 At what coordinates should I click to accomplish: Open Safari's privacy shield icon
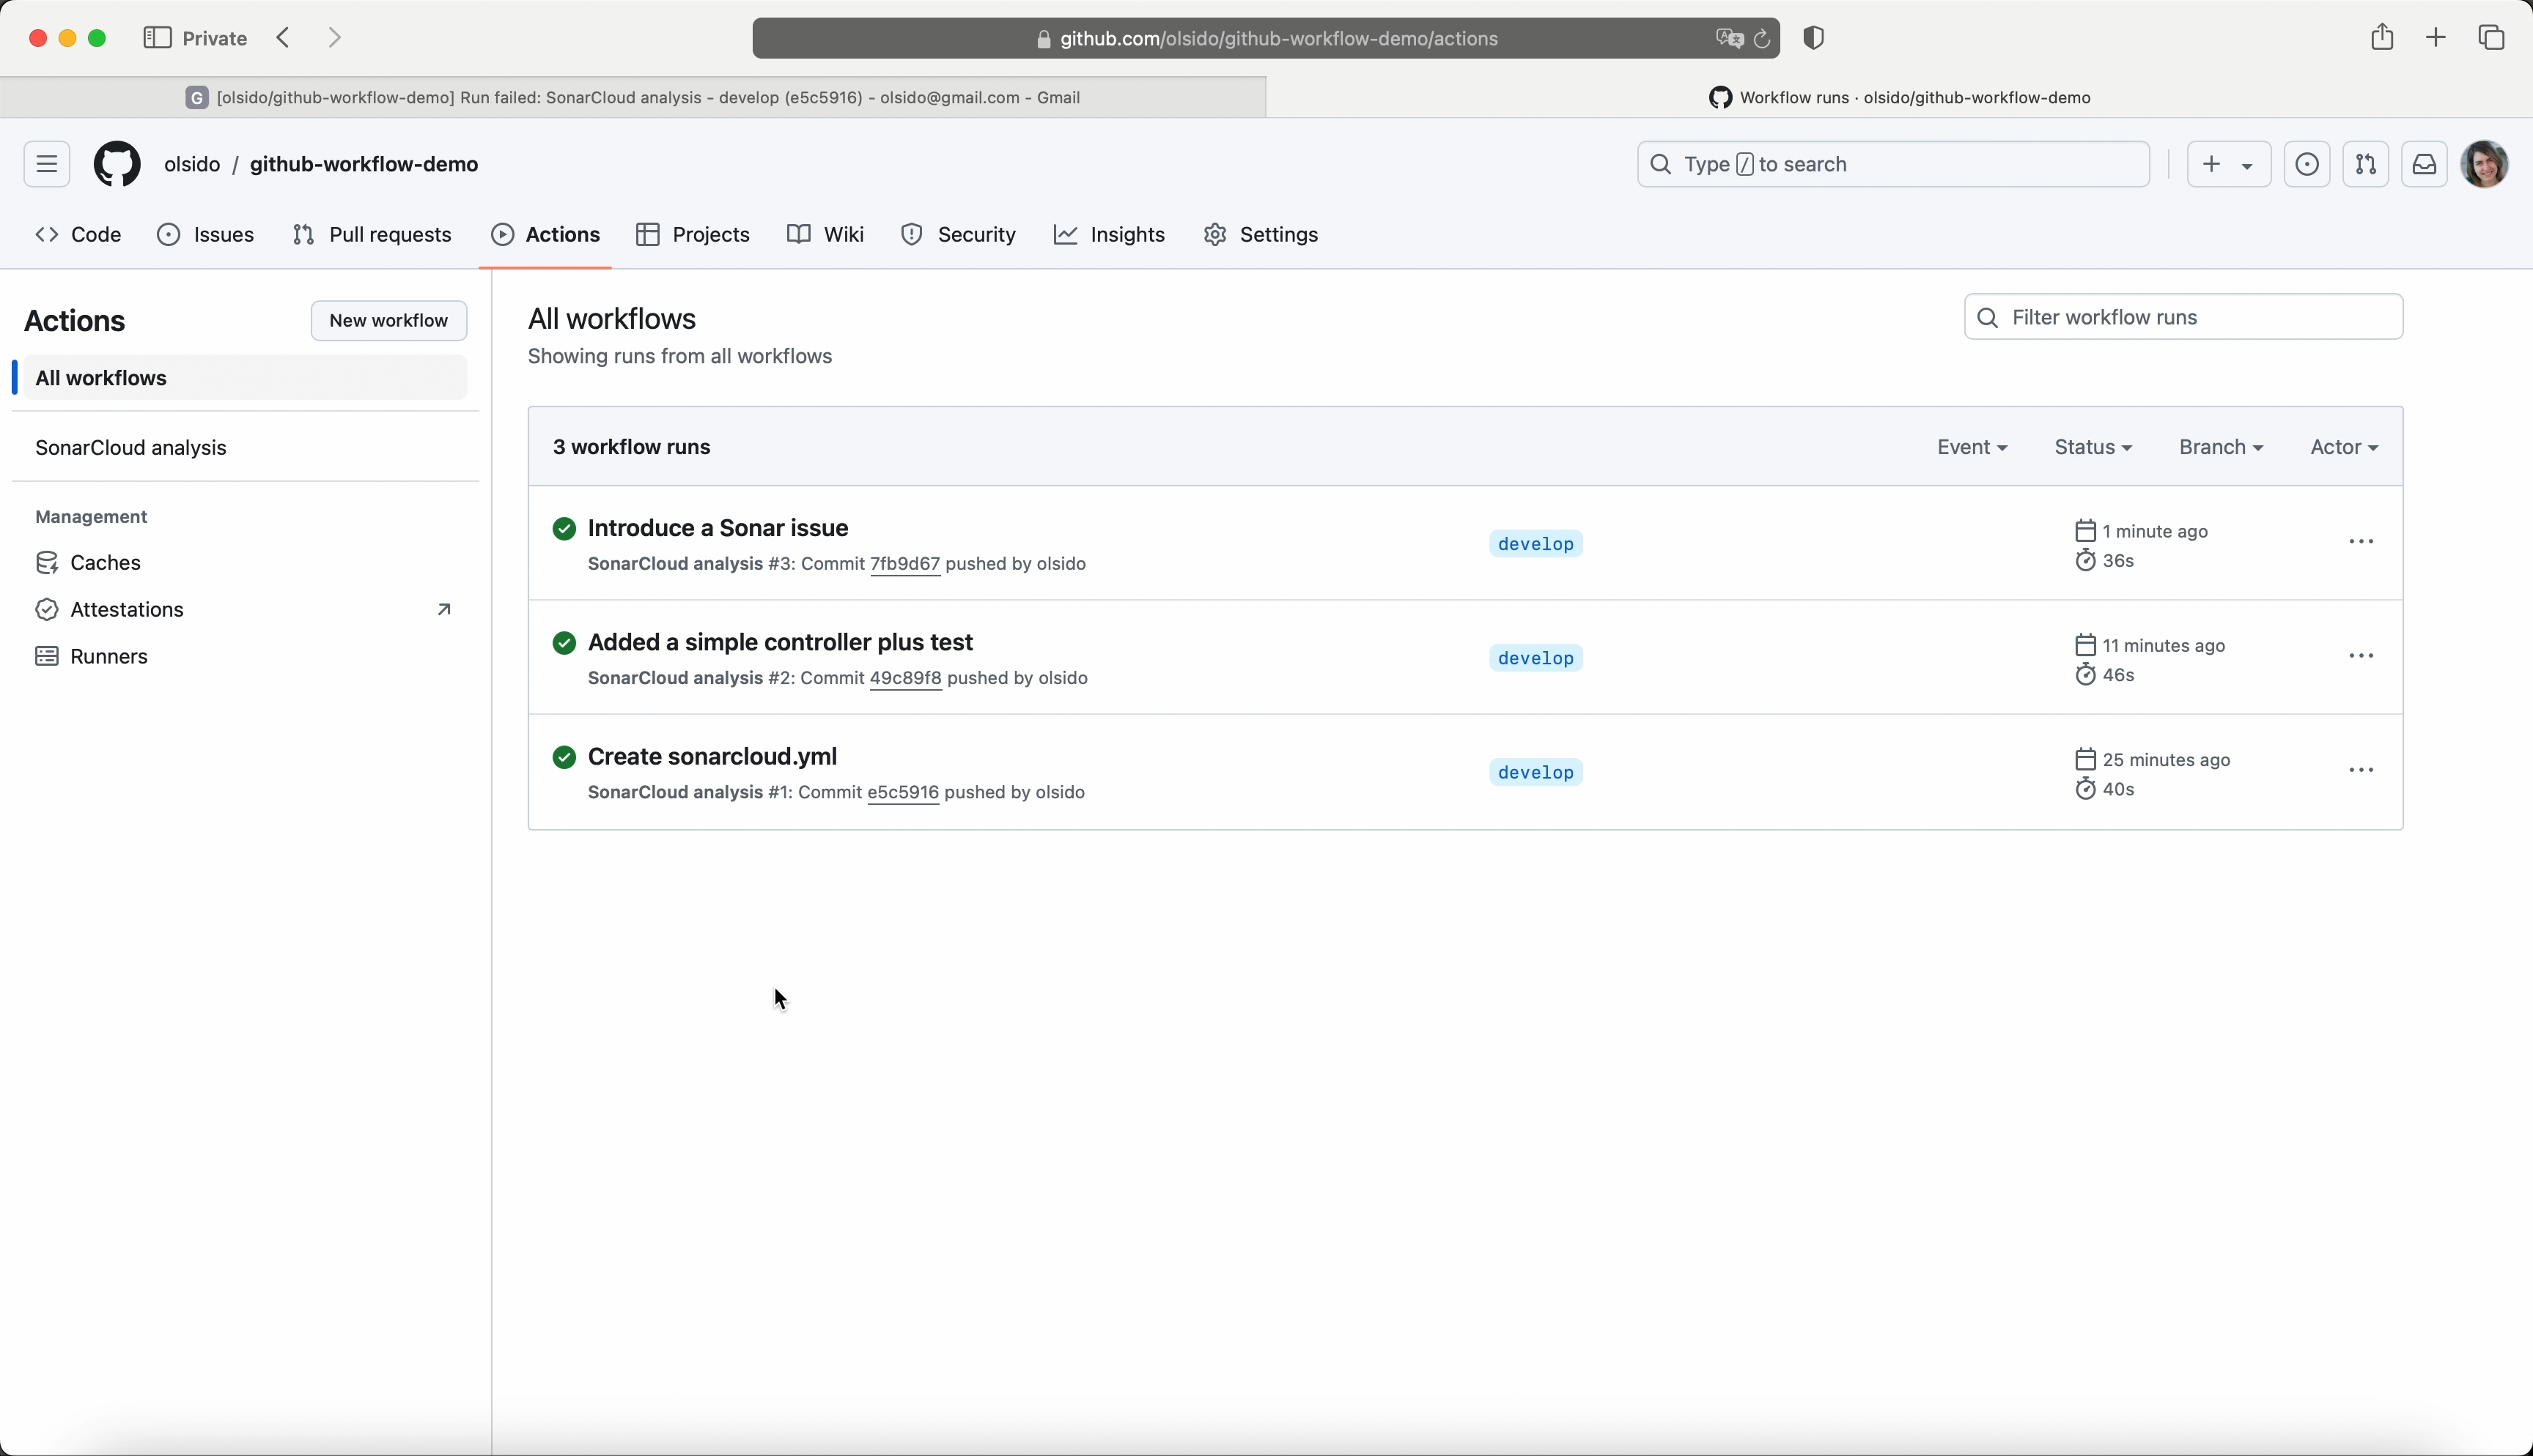coord(1814,39)
